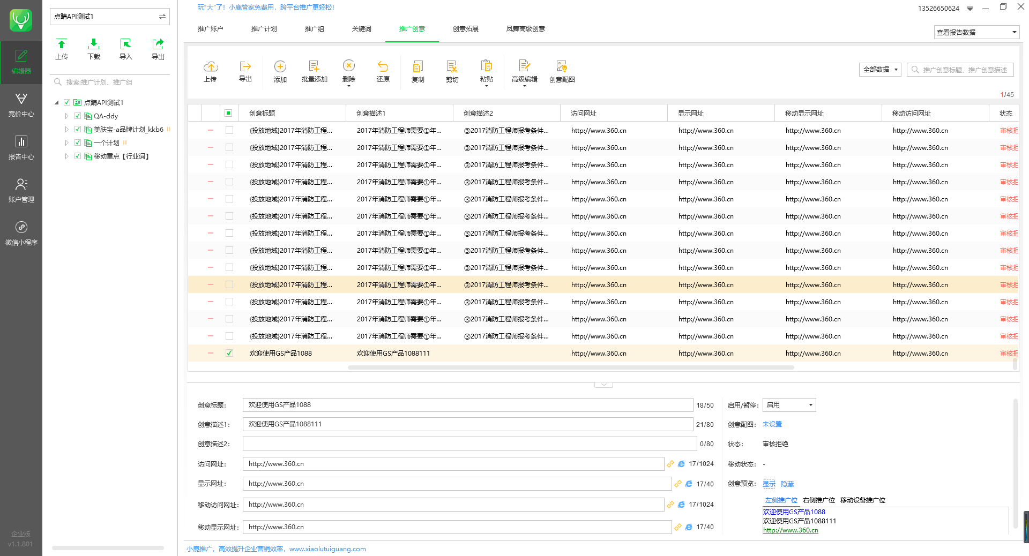
Task: Collapse the 点睛API测试1 tree node
Action: [x=57, y=102]
